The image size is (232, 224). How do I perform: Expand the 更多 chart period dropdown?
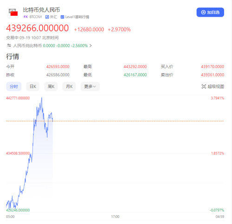pos(90,87)
